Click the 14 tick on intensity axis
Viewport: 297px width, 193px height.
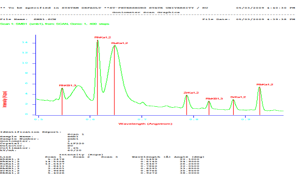pyautogui.click(x=25, y=42)
